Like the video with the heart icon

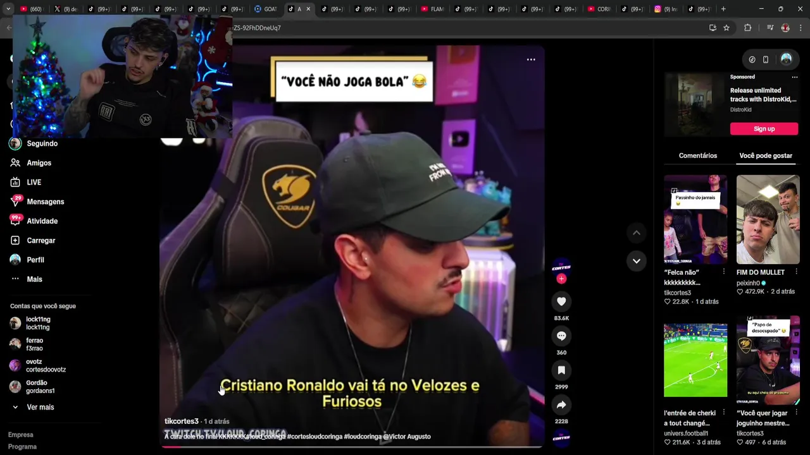[x=561, y=301]
